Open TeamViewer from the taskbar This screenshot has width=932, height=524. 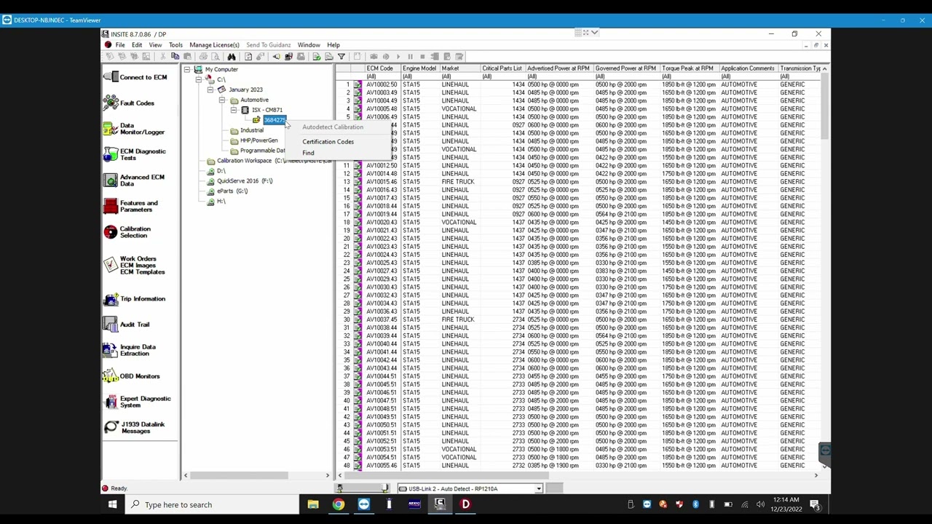point(364,504)
